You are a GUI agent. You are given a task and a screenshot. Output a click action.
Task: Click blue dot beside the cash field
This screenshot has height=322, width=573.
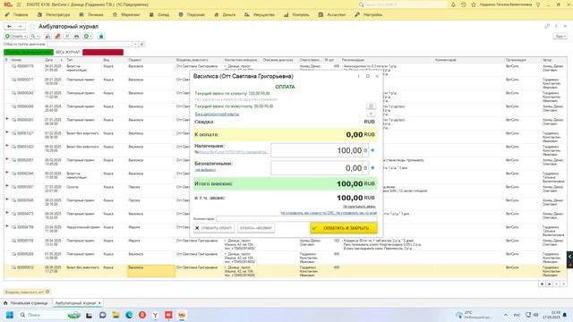pyautogui.click(x=372, y=150)
